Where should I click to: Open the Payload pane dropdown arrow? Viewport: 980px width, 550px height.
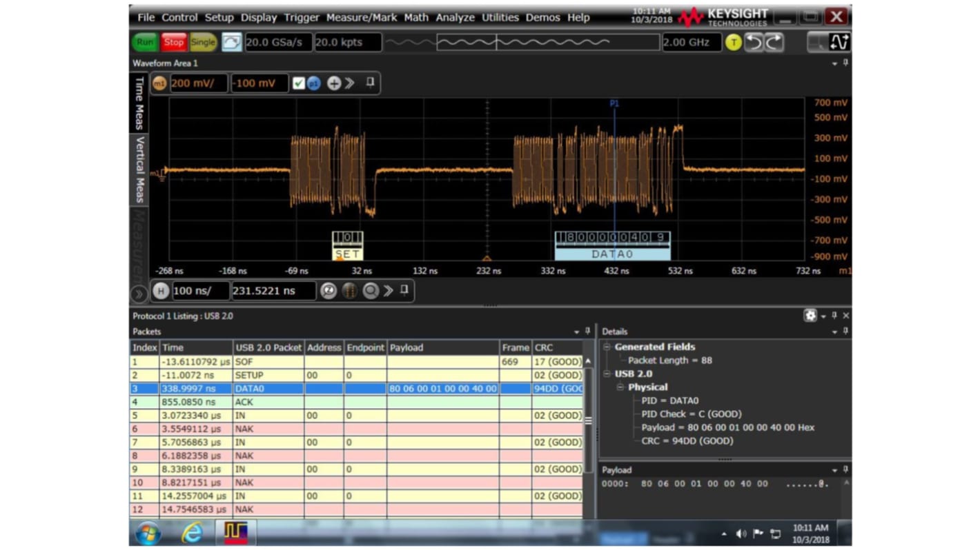coord(834,471)
